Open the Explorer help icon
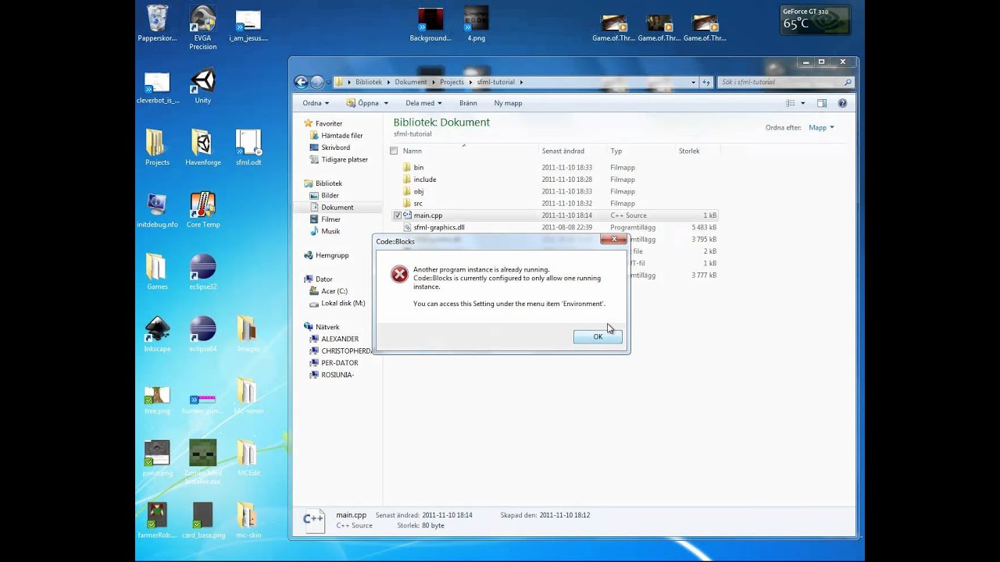This screenshot has height=562, width=1000. [842, 103]
